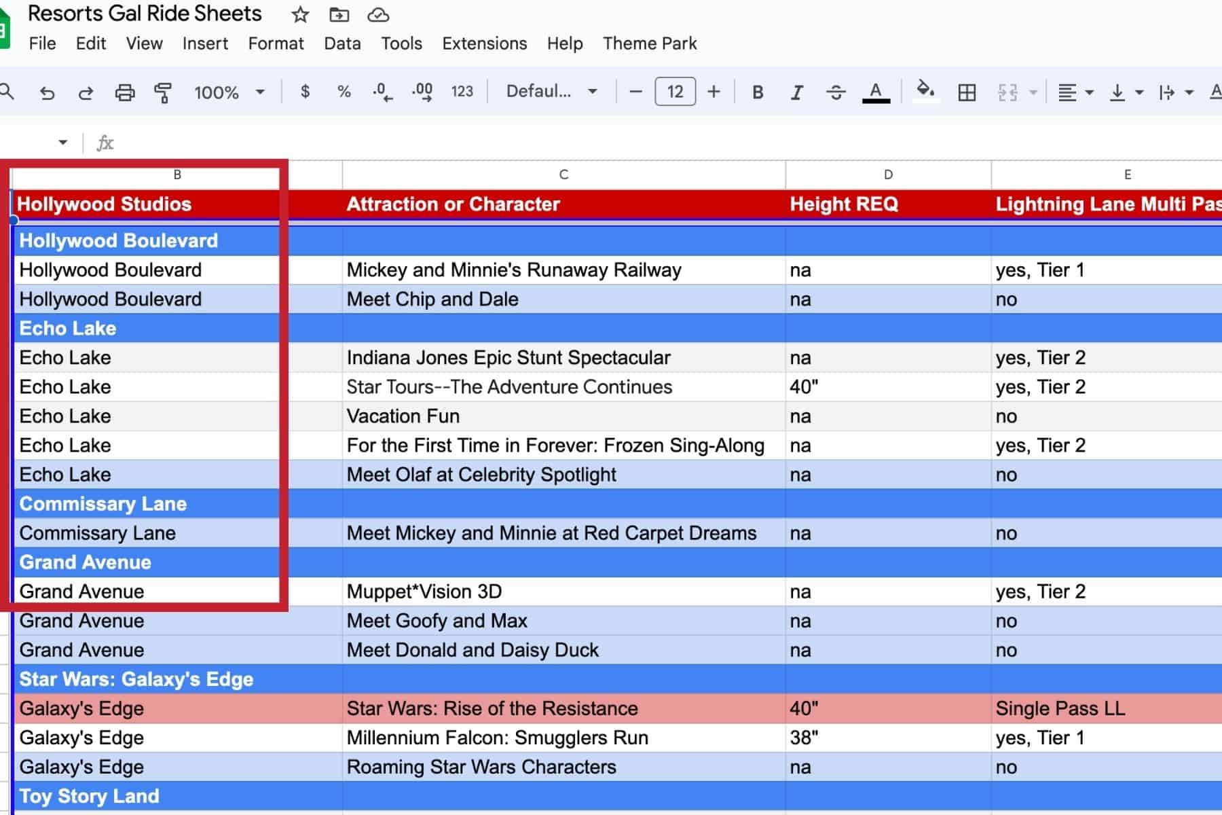
Task: Open the fill color picker
Action: pos(926,91)
